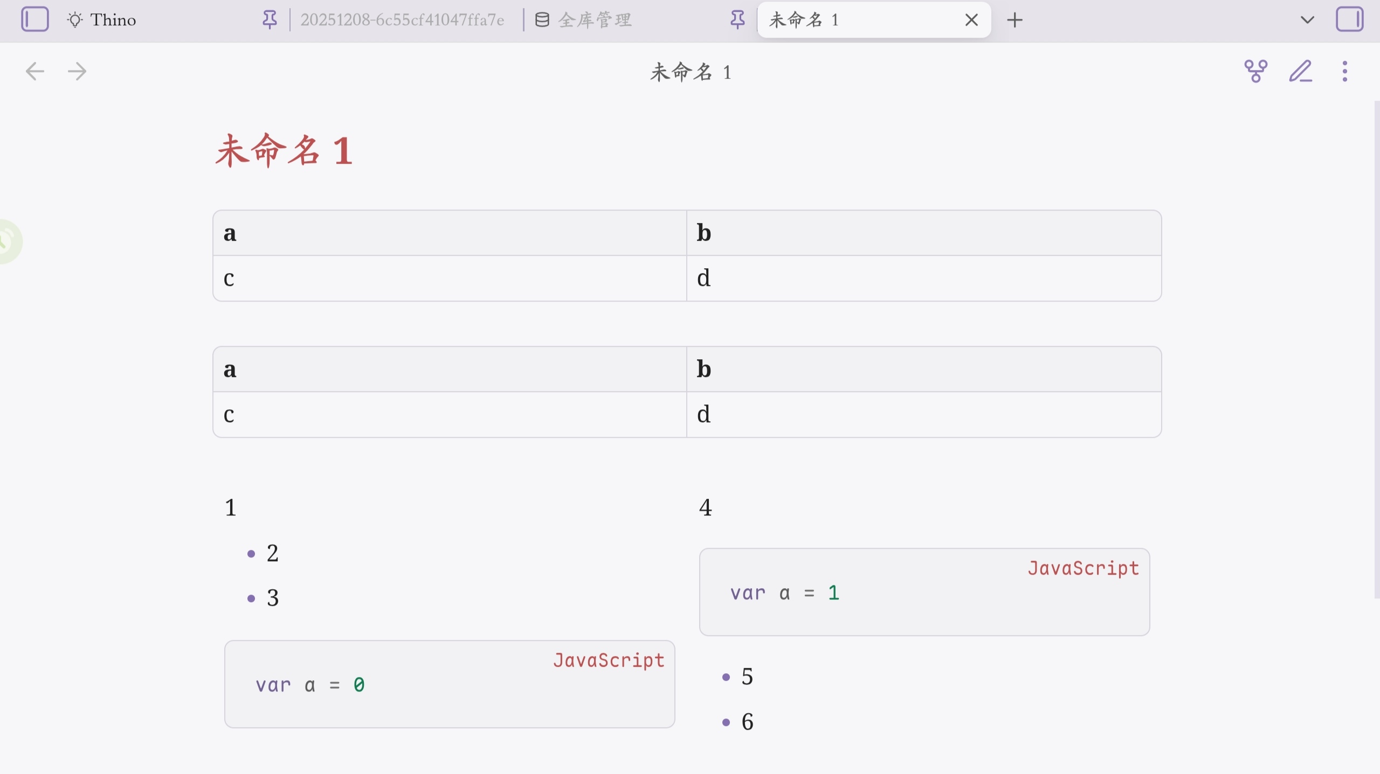Add a new tab with plus icon

(1015, 20)
